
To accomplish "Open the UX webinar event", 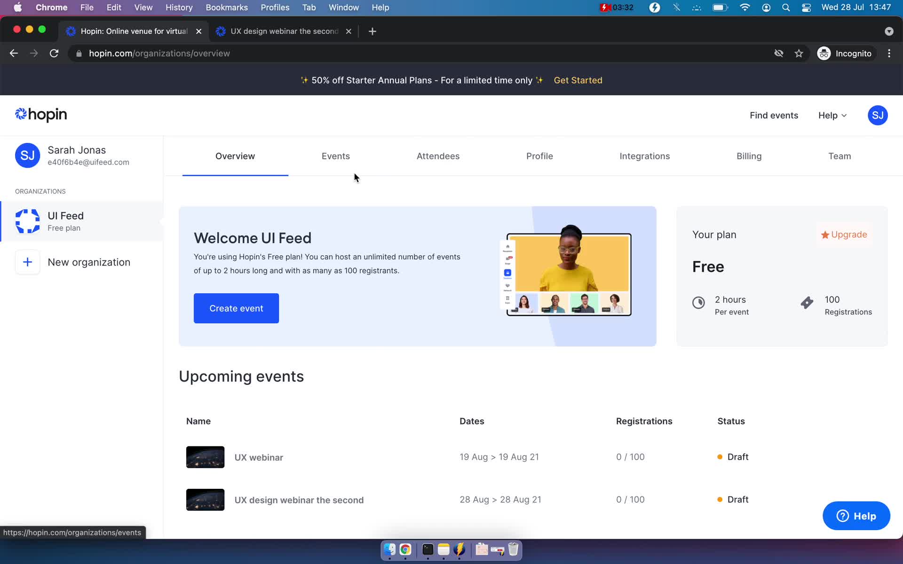I will pyautogui.click(x=259, y=457).
